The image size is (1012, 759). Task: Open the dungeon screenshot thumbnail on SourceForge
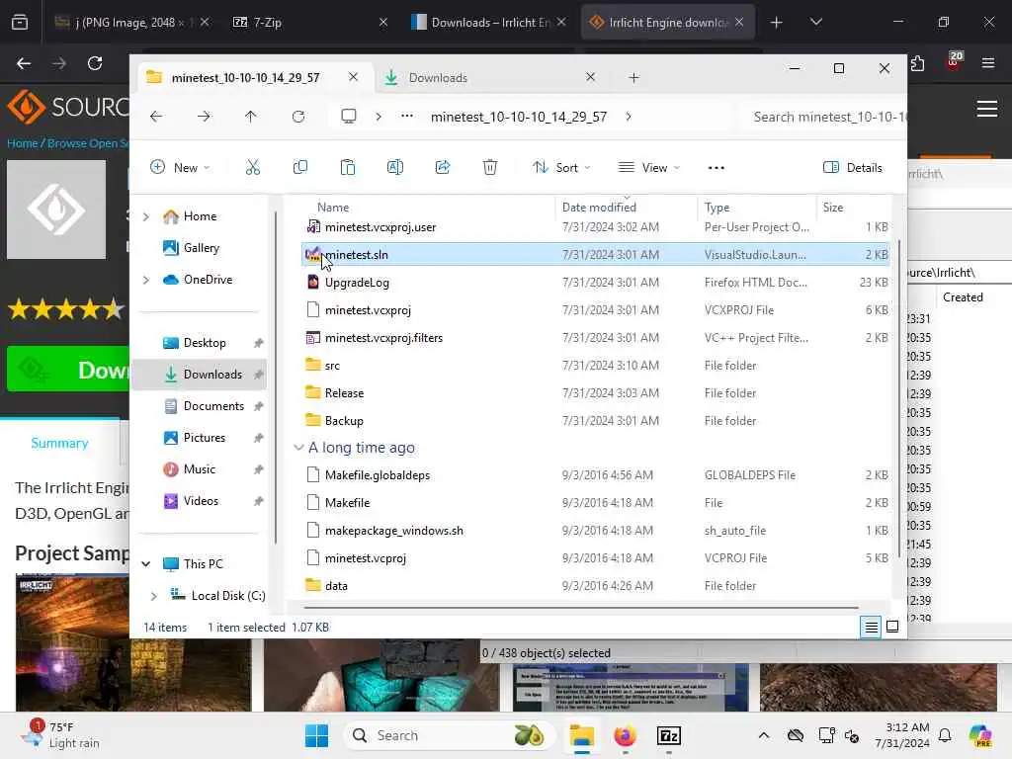(133, 642)
